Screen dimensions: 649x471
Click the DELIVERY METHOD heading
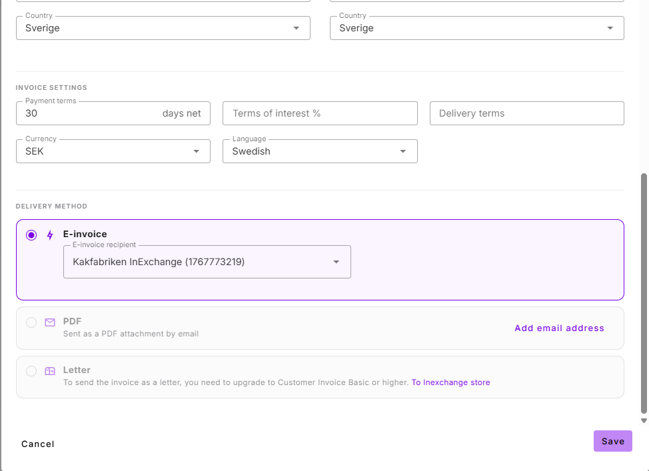[51, 206]
